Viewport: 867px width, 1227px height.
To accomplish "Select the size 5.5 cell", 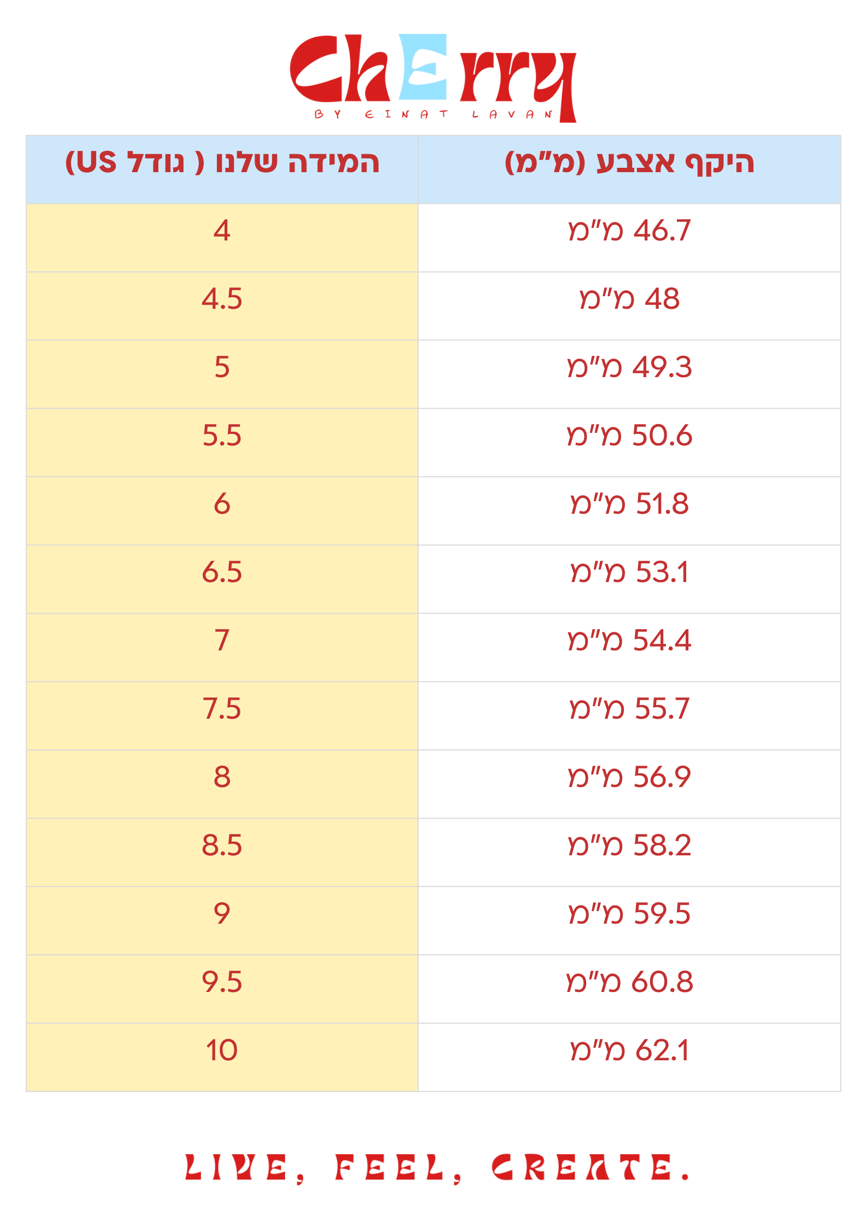I will [222, 436].
